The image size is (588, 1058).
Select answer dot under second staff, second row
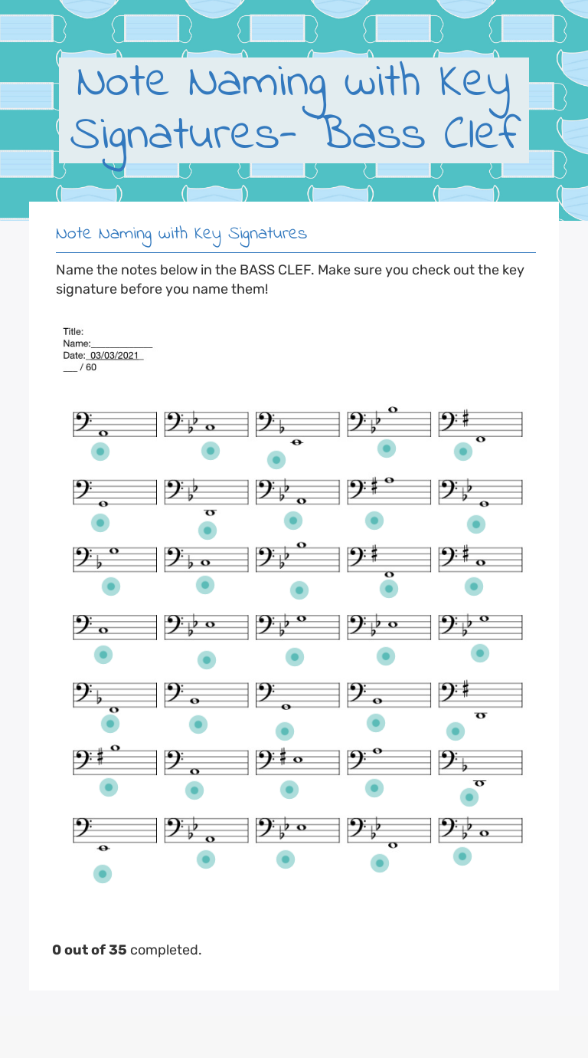click(x=207, y=530)
